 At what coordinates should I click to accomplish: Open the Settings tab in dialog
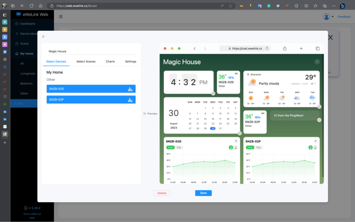tap(131, 62)
